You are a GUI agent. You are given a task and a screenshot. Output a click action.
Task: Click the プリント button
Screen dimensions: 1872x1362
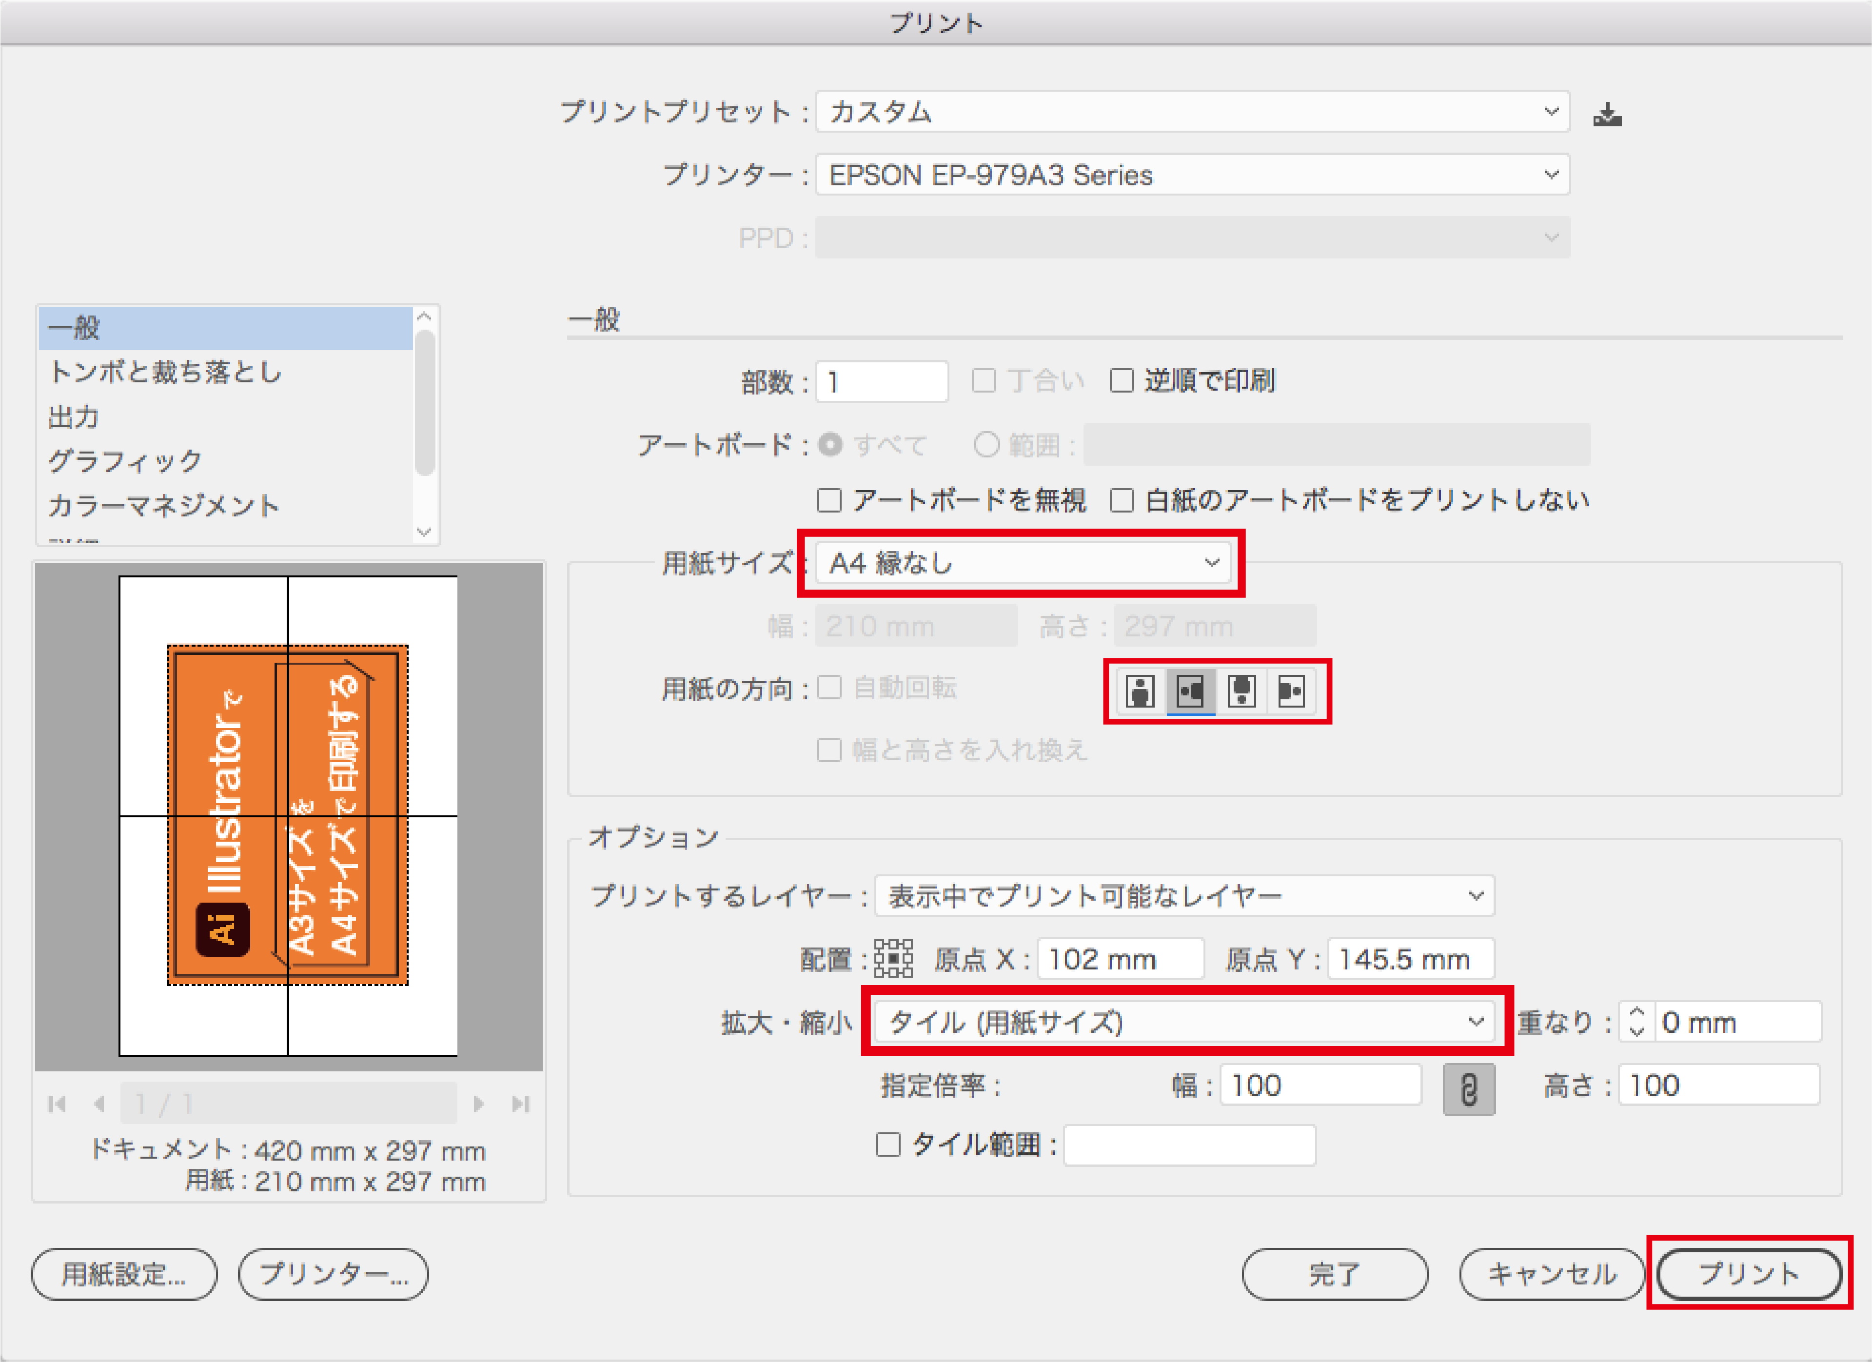1749,1274
